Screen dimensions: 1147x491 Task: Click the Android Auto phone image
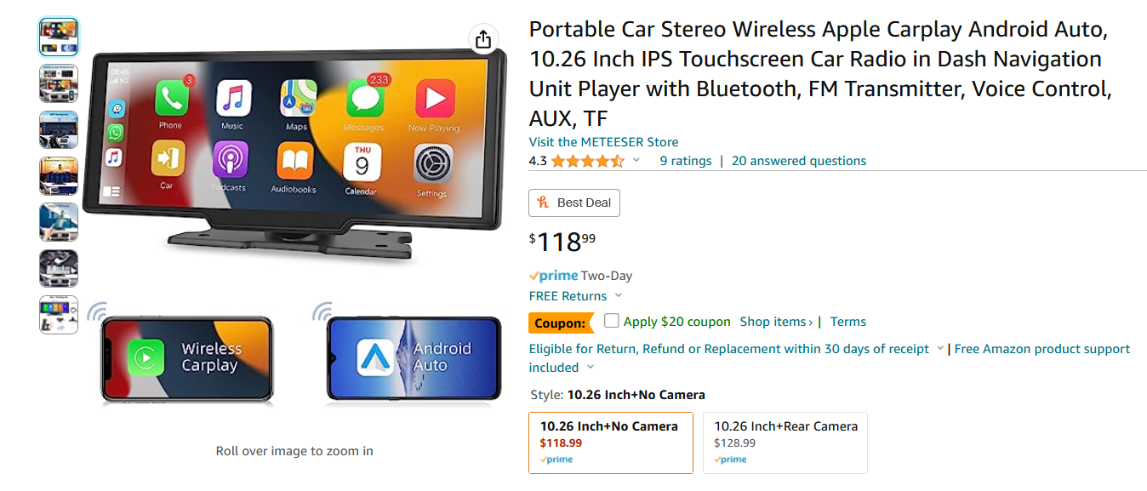414,357
